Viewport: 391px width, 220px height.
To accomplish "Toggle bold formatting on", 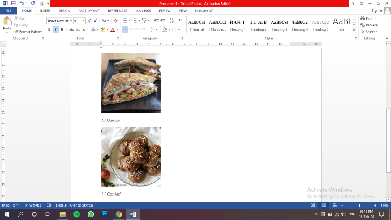I will tap(49, 29).
